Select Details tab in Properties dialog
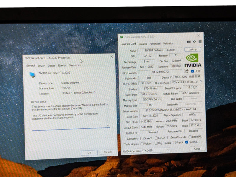 (x=51, y=66)
